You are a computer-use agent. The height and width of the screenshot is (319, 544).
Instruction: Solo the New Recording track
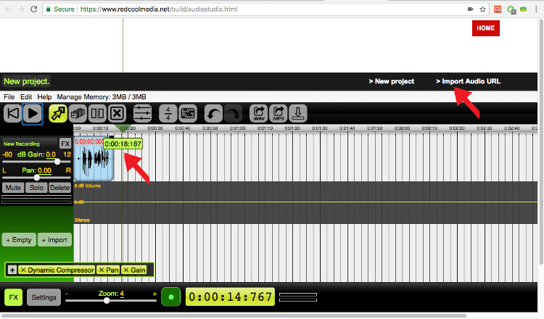coord(36,188)
